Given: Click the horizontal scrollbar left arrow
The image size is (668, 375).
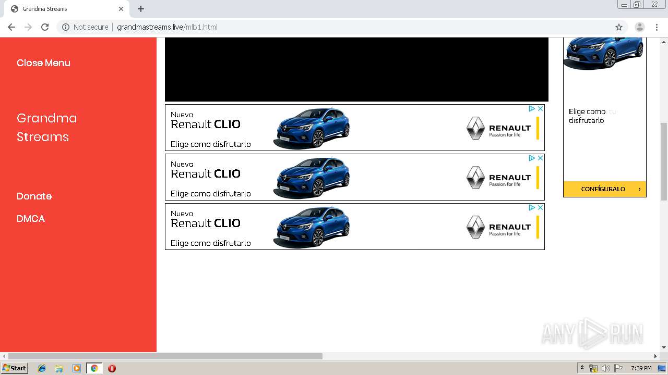Looking at the screenshot, I should [x=4, y=356].
